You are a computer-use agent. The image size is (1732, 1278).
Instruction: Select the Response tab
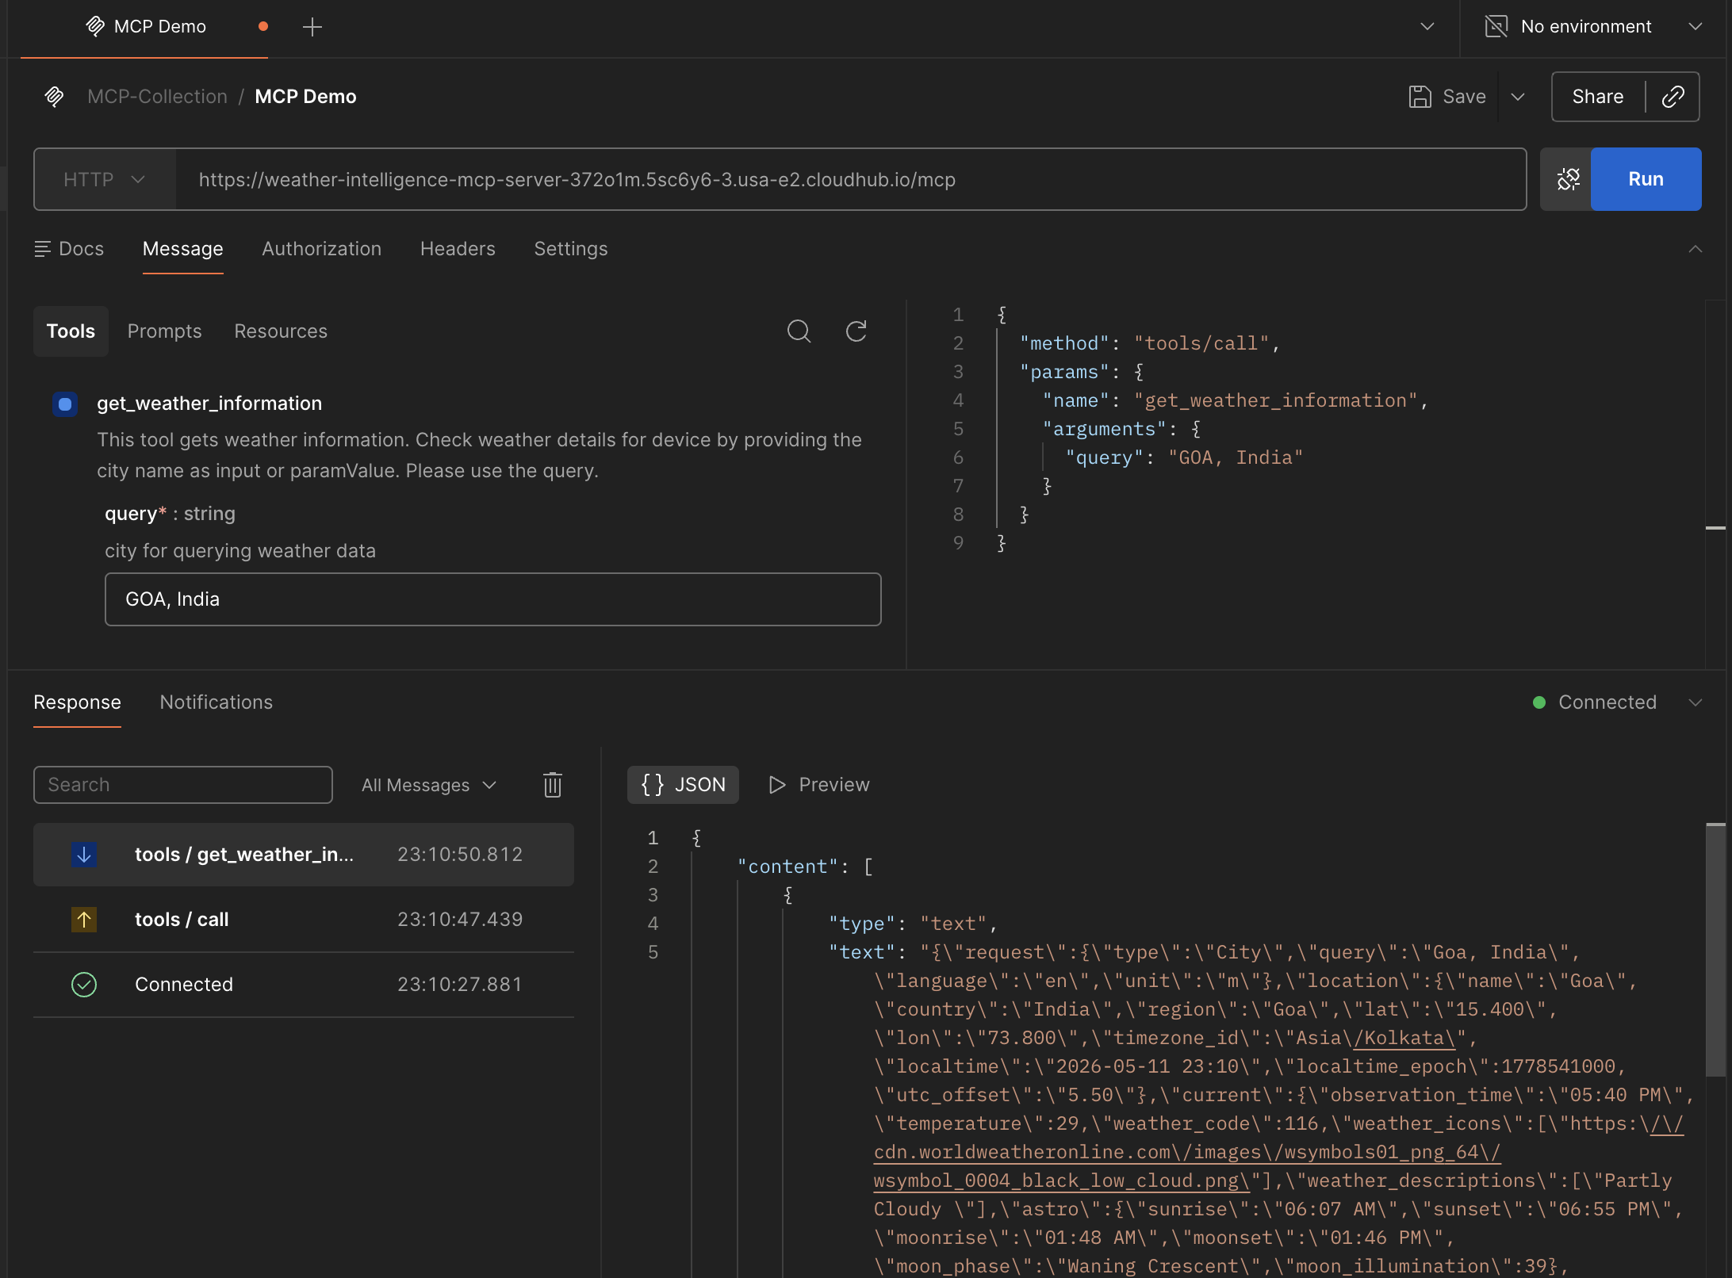(77, 702)
